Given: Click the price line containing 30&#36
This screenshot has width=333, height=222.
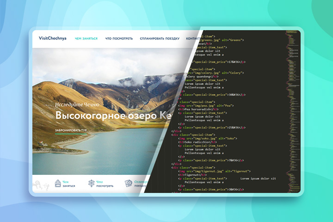Looking at the screenshot, I should tap(212, 94).
